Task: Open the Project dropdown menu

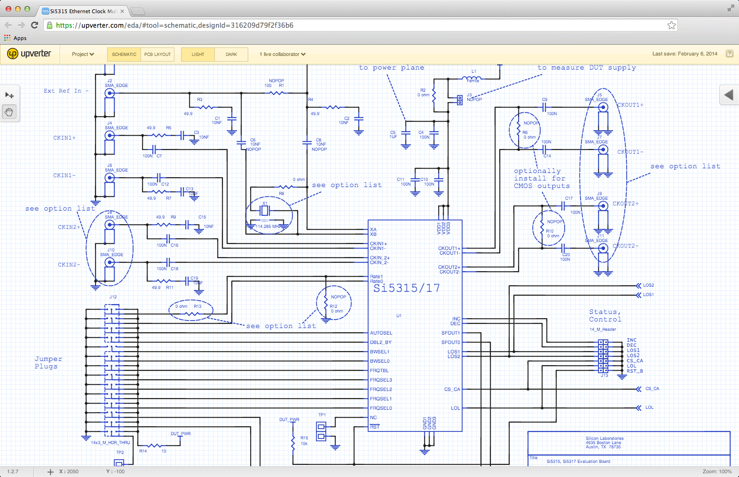Action: (83, 55)
